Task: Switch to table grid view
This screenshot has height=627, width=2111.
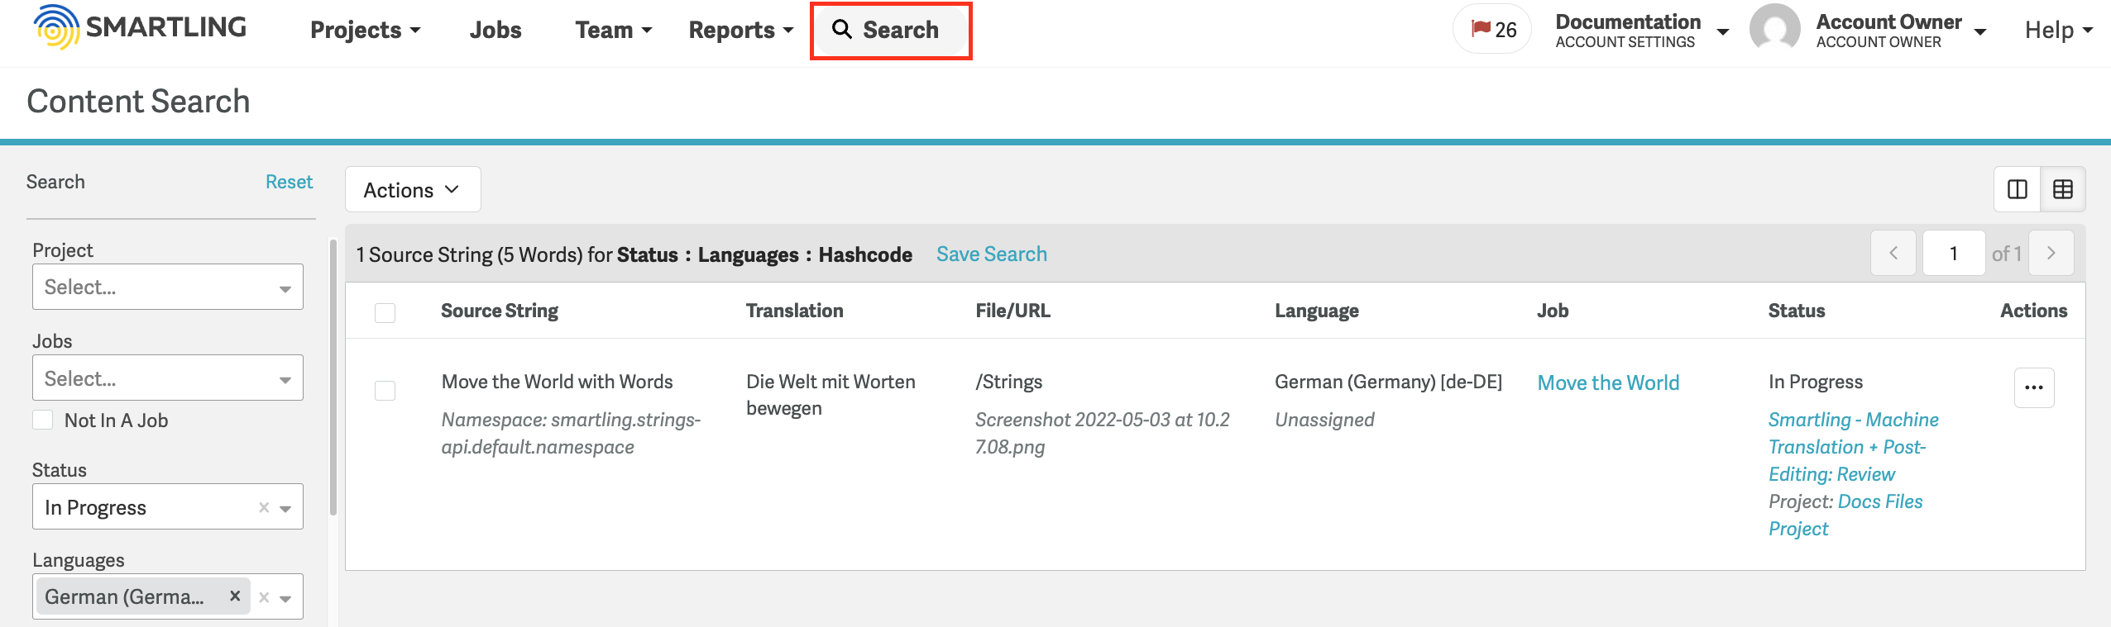Action: [x=2063, y=189]
